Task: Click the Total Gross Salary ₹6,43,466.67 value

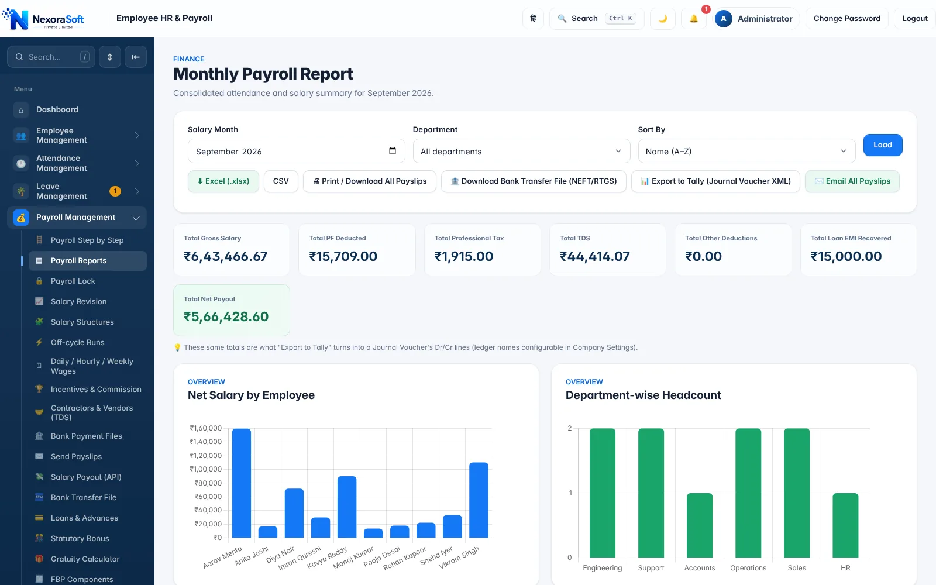Action: [226, 256]
